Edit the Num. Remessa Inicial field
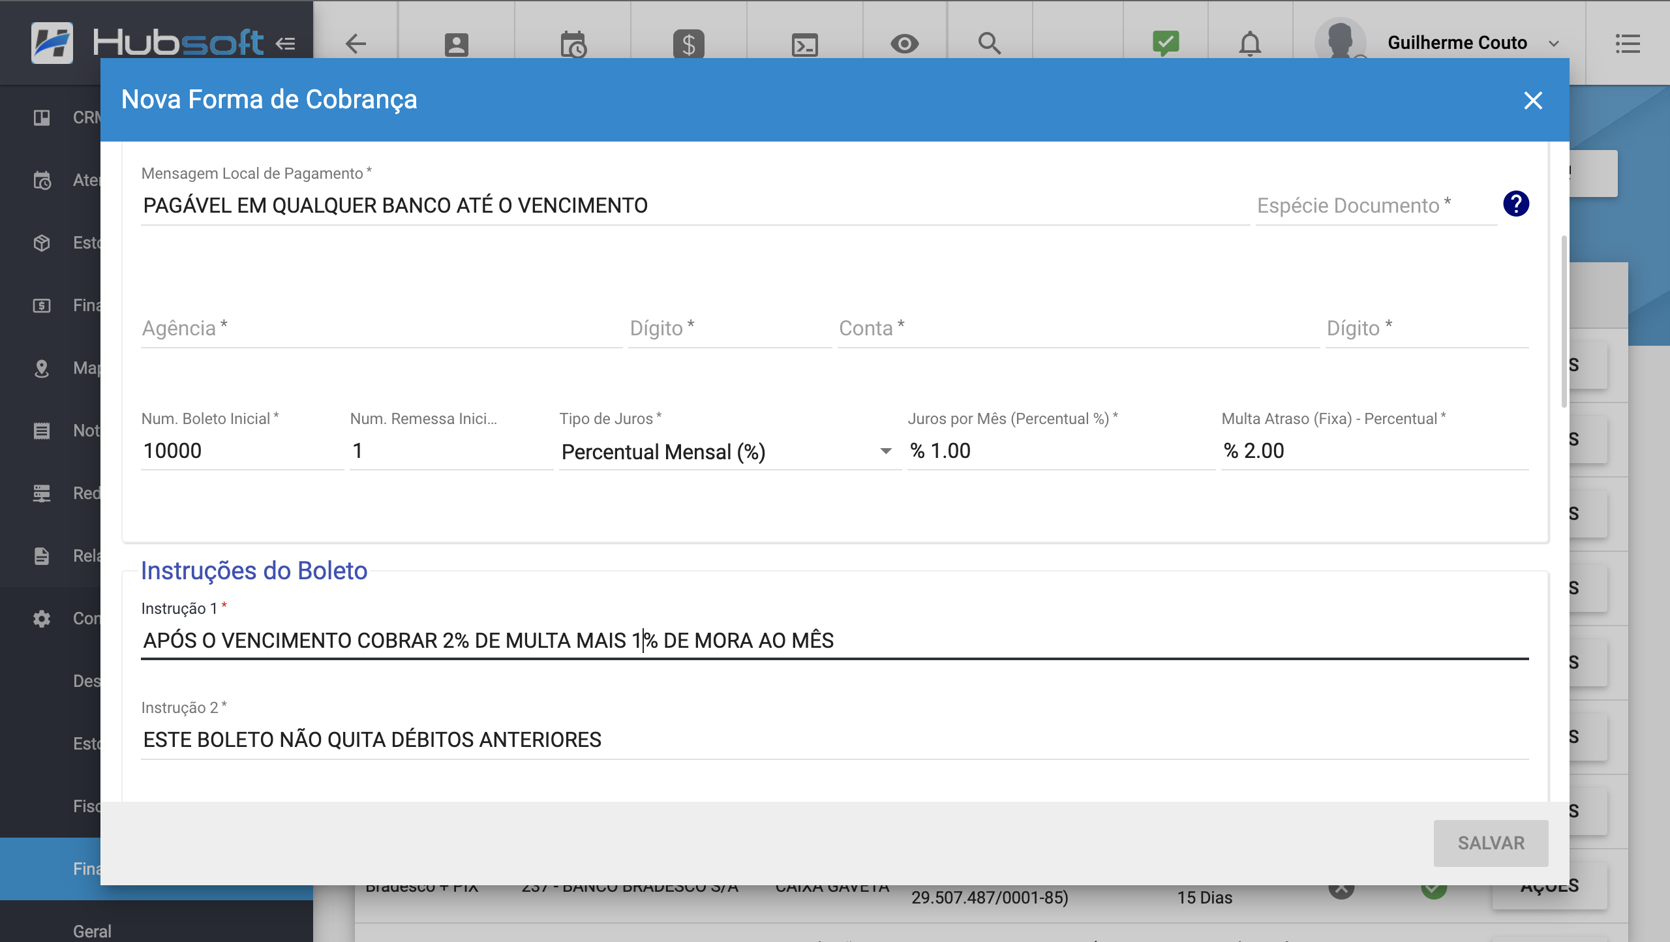This screenshot has width=1670, height=942. pos(451,451)
